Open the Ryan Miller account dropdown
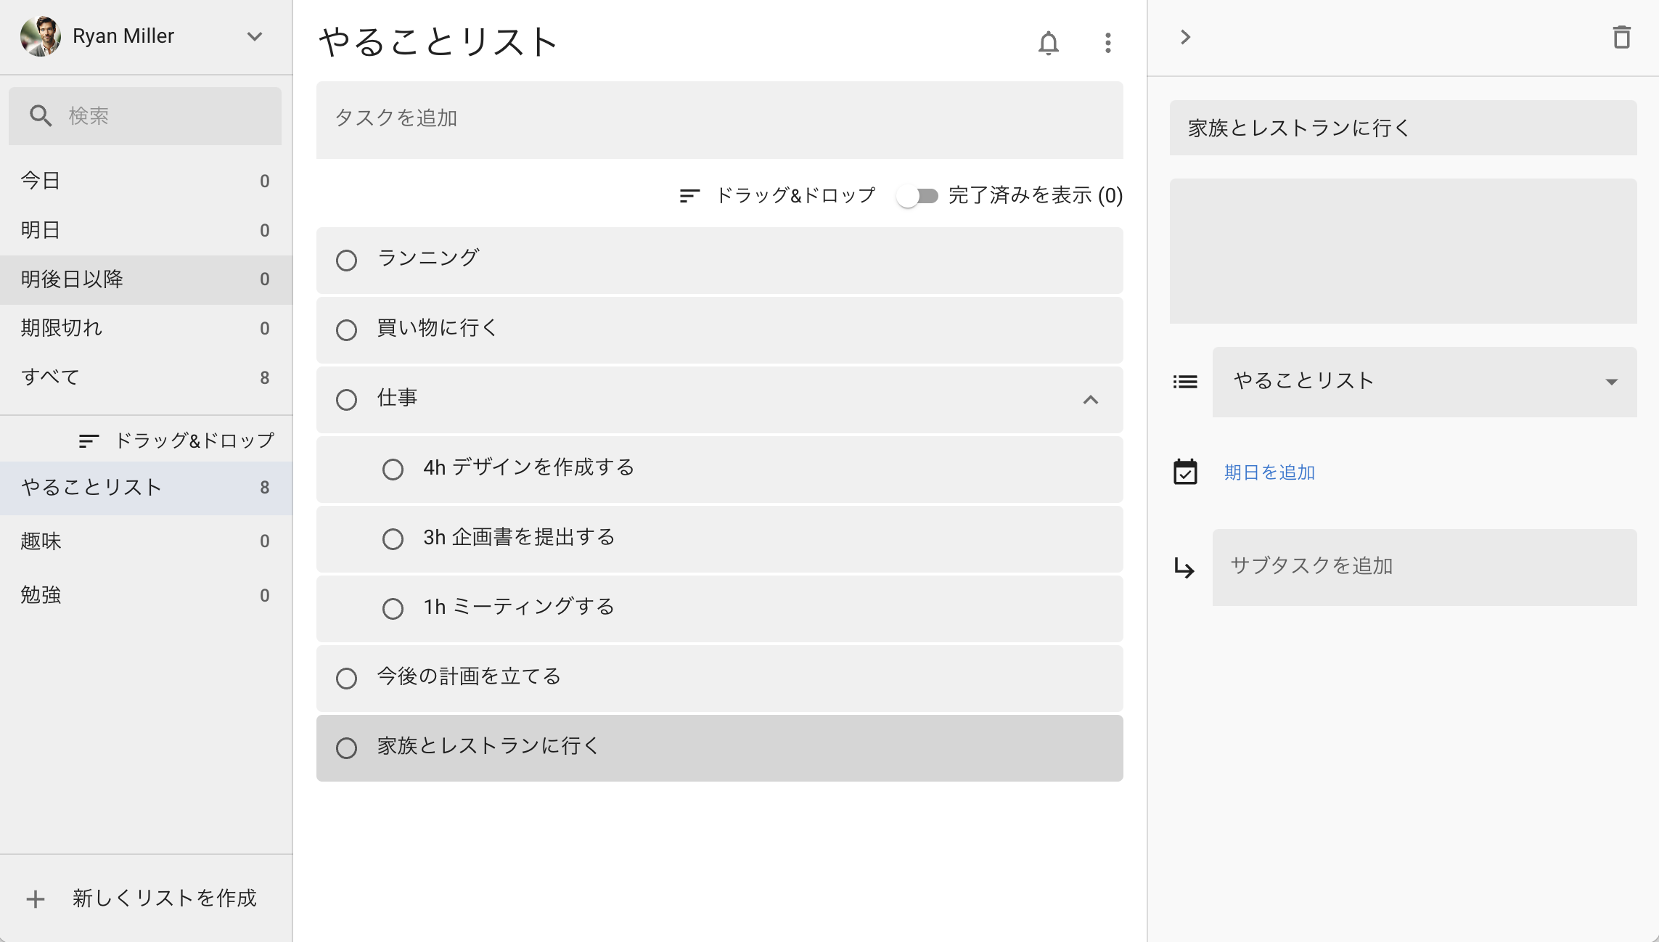This screenshot has width=1659, height=942. tap(254, 36)
